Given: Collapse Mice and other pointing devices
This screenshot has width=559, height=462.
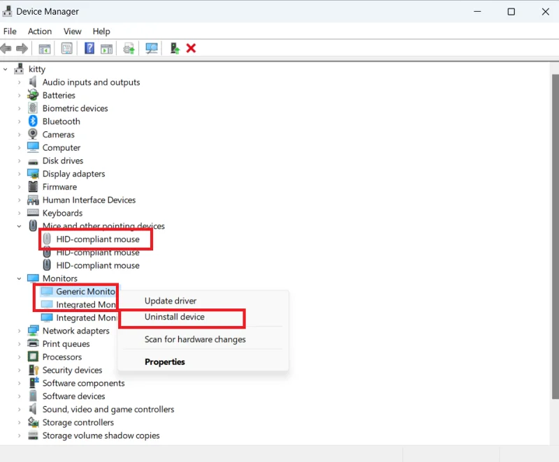Looking at the screenshot, I should pos(20,226).
